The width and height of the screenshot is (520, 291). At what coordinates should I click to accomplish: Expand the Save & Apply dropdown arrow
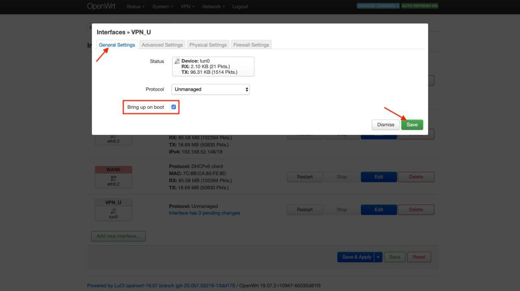coord(378,257)
